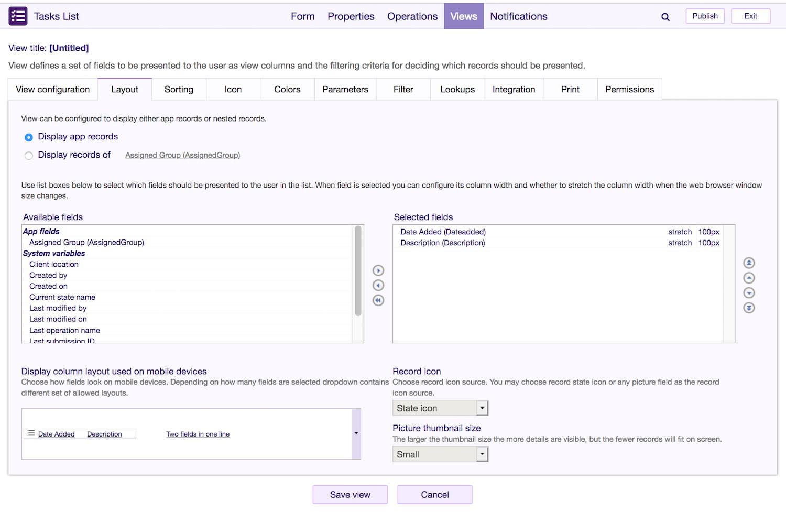Image resolution: width=786 pixels, height=512 pixels.
Task: Switch to the Parameters tab
Action: click(345, 89)
